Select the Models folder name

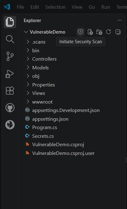[40, 67]
